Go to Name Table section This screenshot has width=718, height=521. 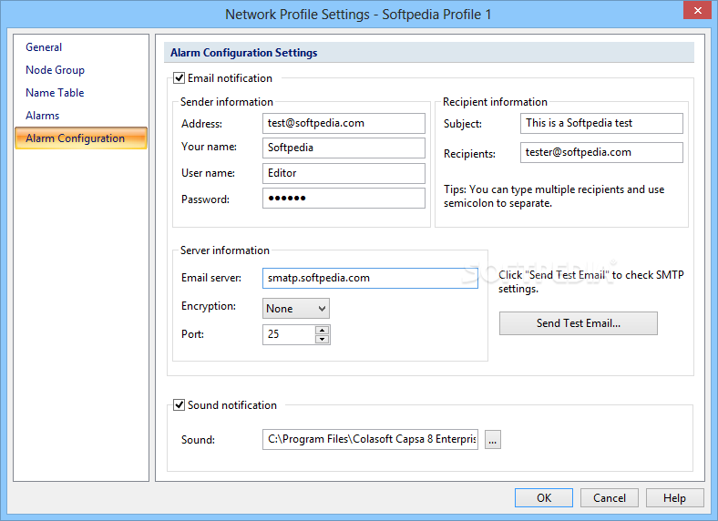click(x=55, y=93)
